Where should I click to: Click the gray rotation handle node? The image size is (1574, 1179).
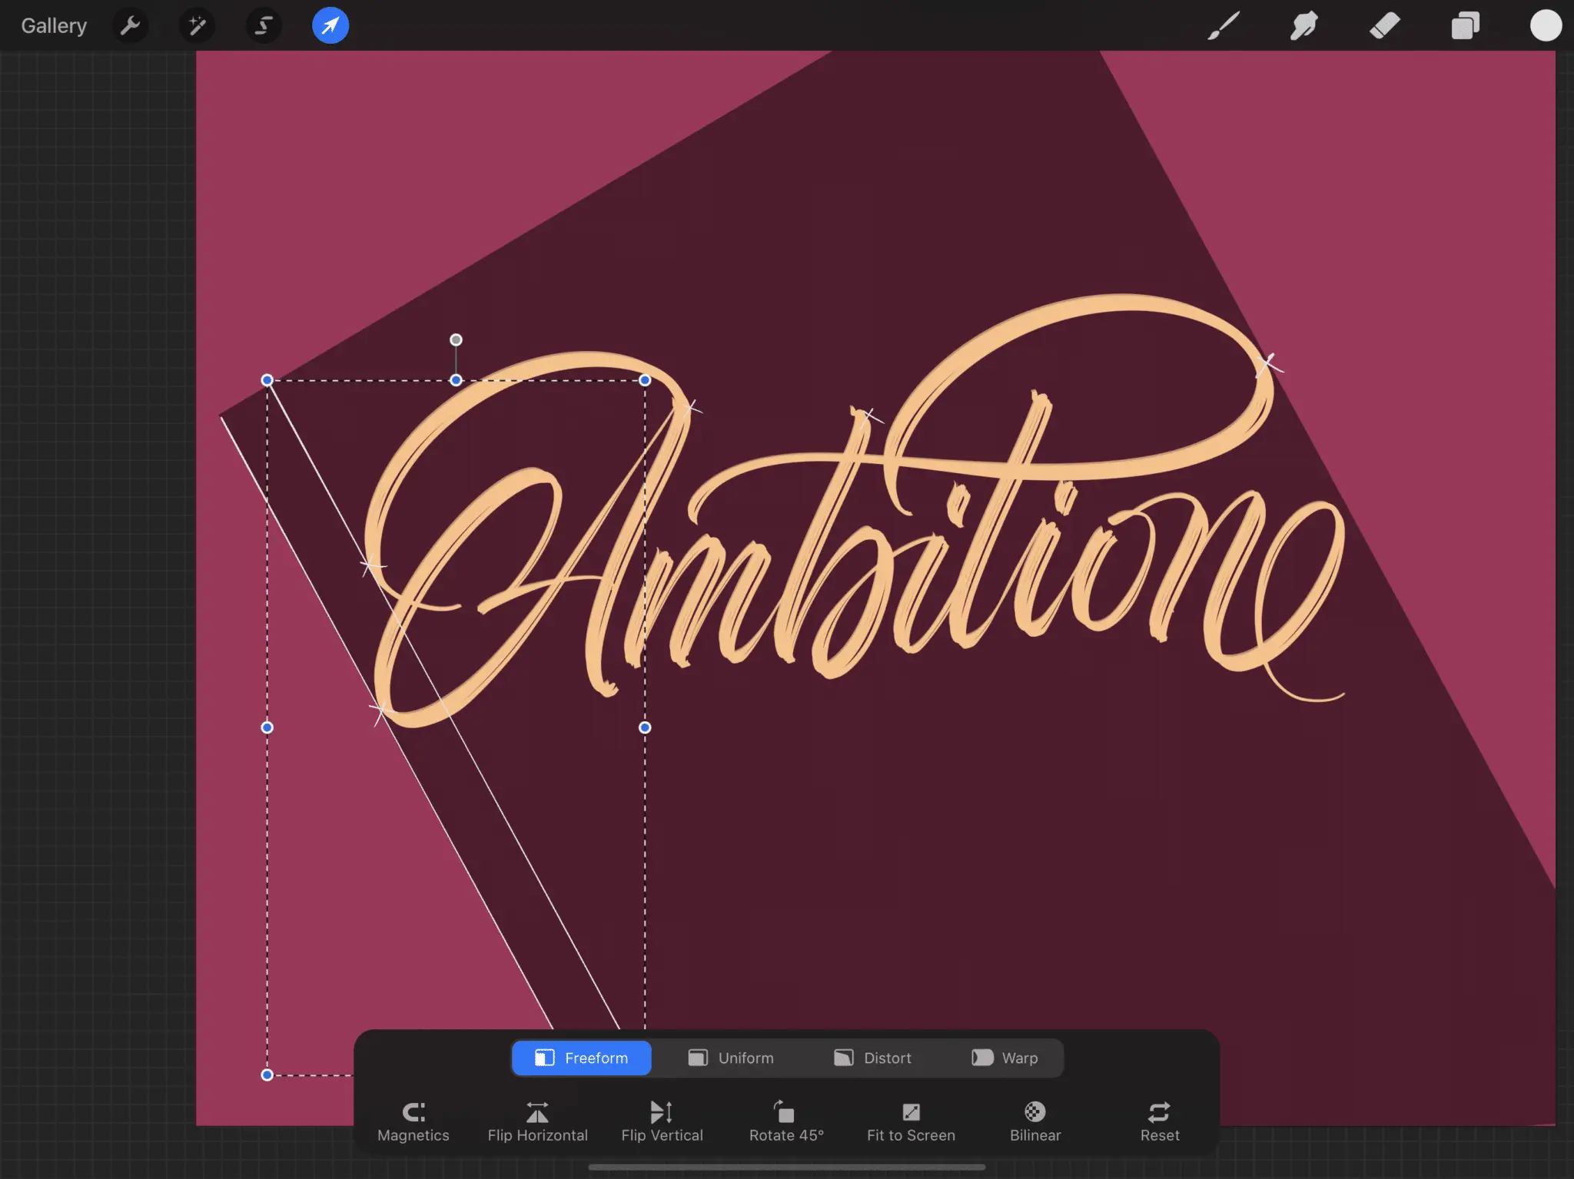[x=456, y=339]
